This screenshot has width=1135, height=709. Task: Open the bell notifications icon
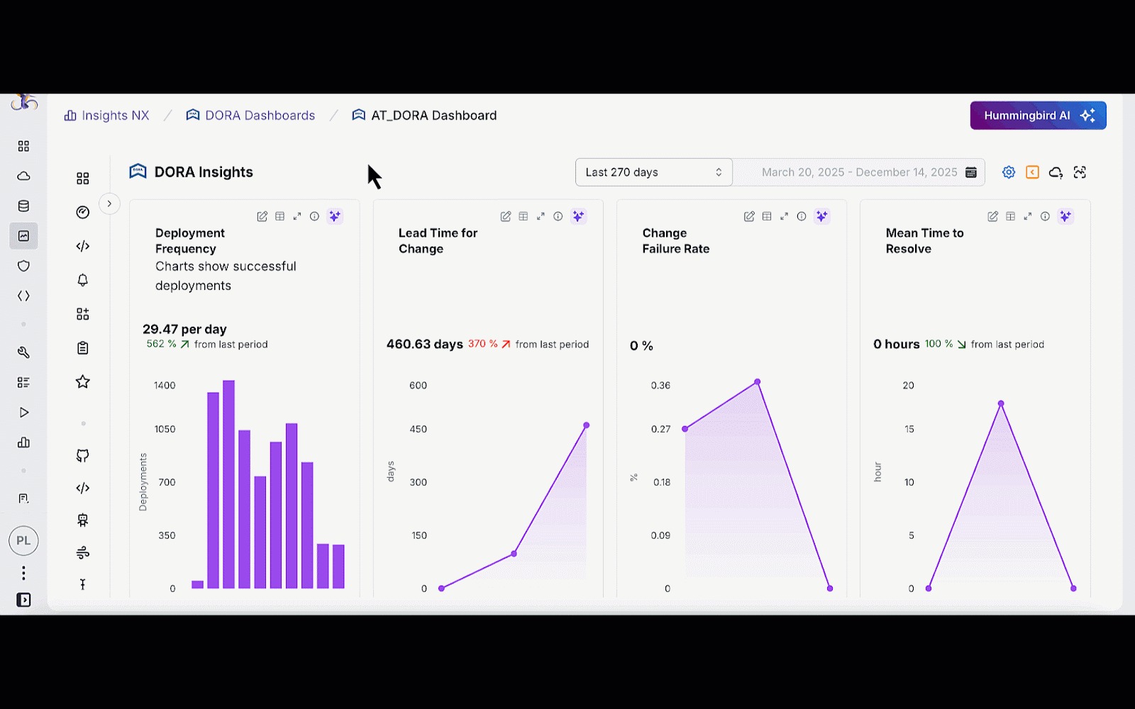point(83,280)
